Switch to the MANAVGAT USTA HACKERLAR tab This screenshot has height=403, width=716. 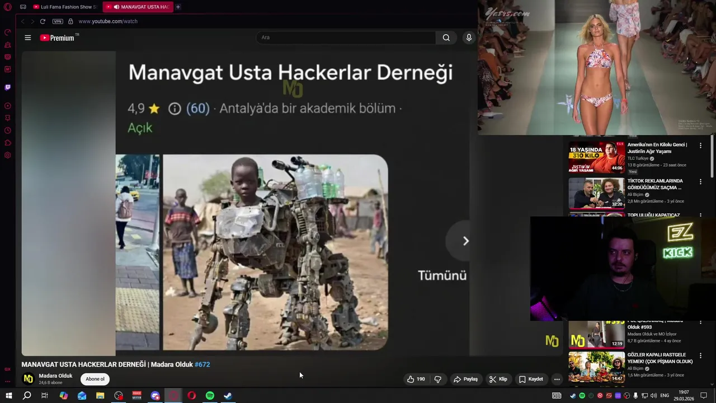pyautogui.click(x=138, y=7)
